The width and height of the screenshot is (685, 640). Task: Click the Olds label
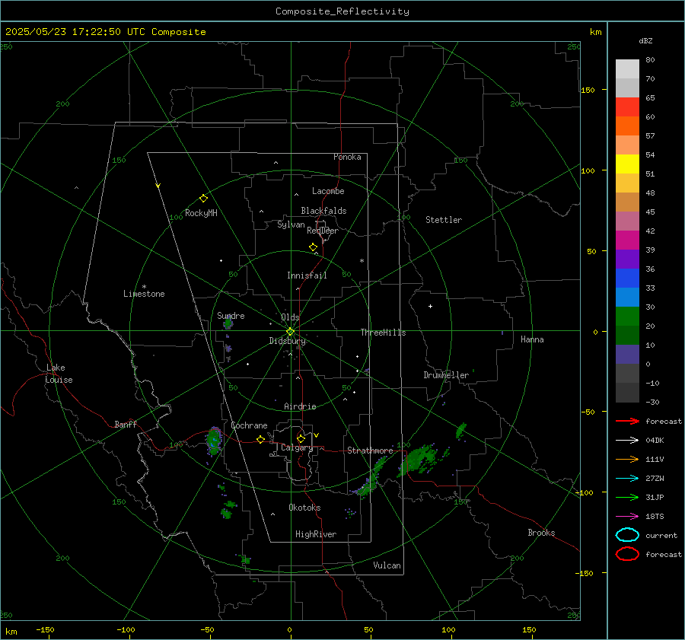point(290,317)
